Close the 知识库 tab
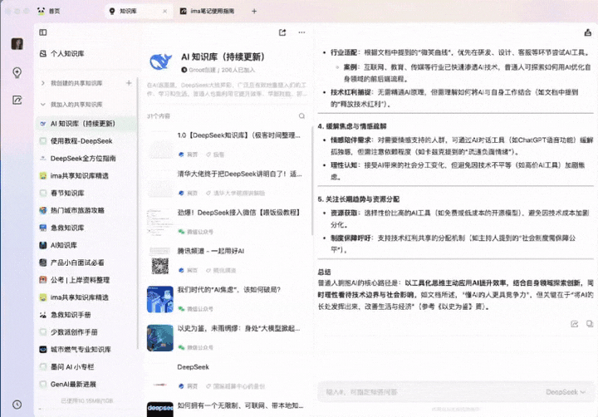Screen dimensions: 598x417 tap(164, 11)
